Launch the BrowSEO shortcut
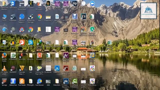 click(x=13, y=29)
